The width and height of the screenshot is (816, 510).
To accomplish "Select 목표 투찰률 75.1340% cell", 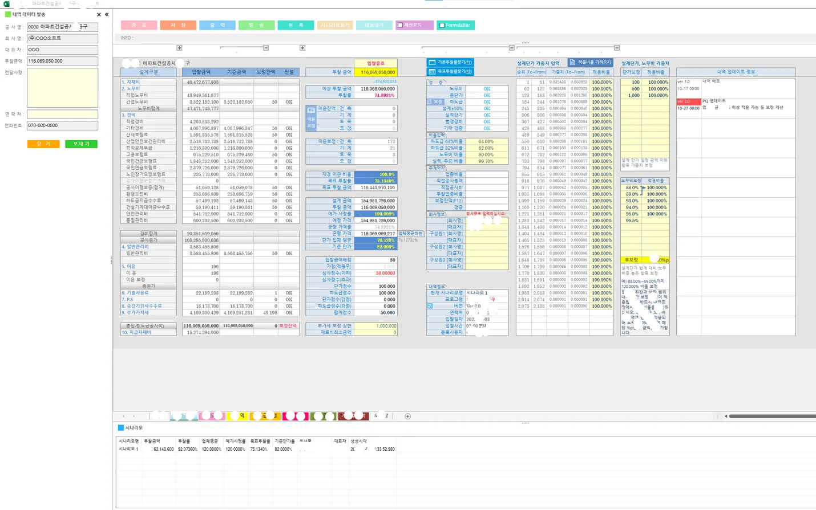I will (375, 181).
